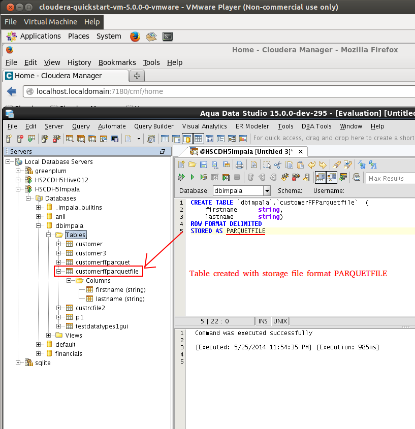This screenshot has width=415, height=429.
Task: Open the new document dropdown arrow in toolbar
Action: tap(139, 139)
